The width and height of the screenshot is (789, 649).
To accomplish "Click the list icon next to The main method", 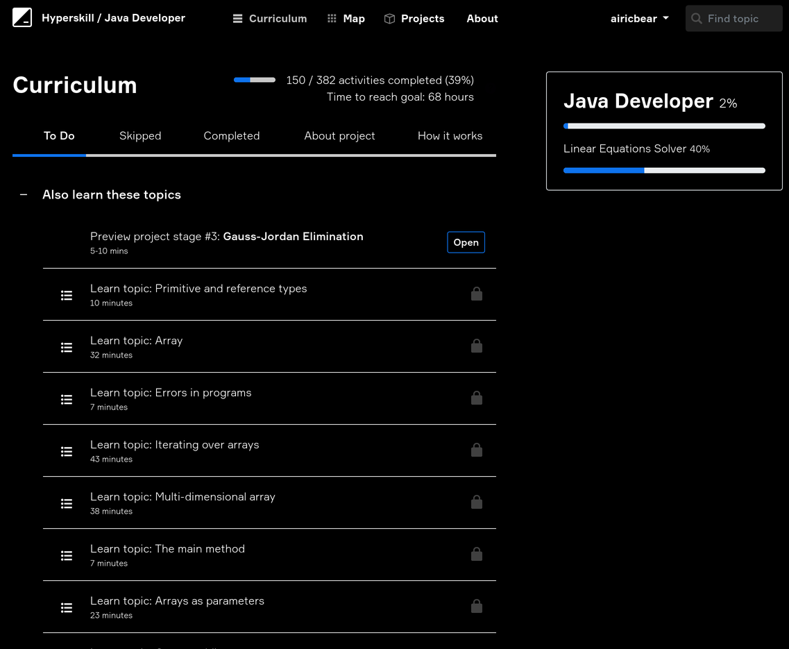I will pyautogui.click(x=67, y=555).
